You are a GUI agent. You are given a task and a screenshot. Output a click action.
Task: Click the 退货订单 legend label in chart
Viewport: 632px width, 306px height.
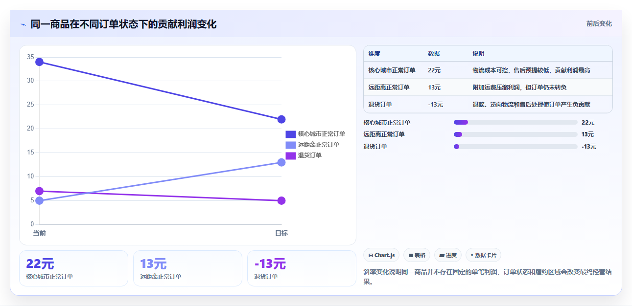tap(310, 155)
